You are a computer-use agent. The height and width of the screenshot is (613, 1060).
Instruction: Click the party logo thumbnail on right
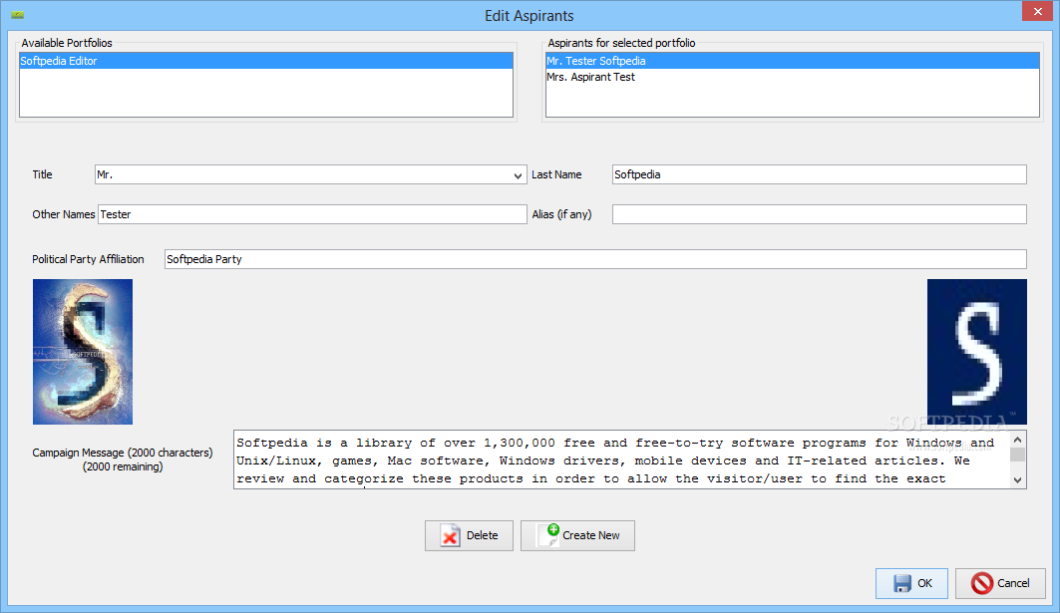977,352
